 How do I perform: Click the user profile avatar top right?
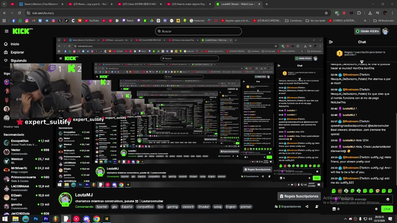[x=385, y=31]
